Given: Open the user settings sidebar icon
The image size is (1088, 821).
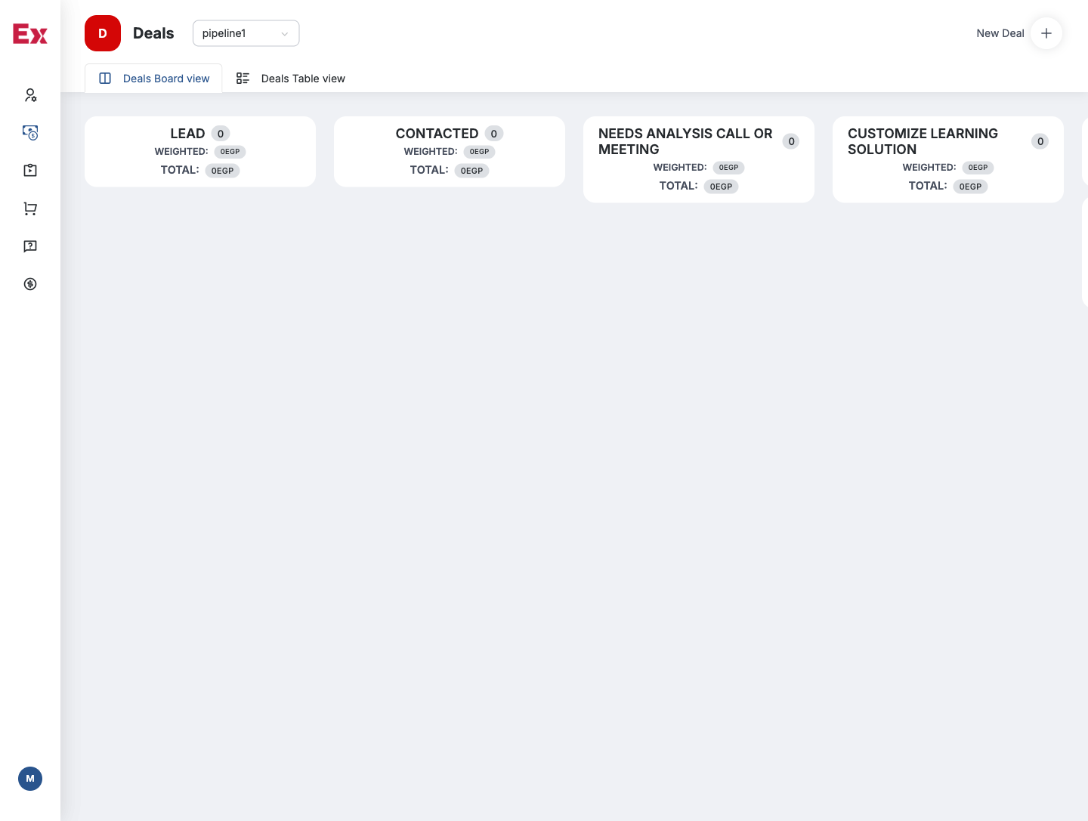Looking at the screenshot, I should point(30,95).
